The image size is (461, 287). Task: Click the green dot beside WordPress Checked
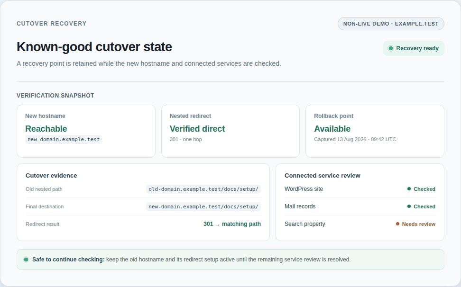[409, 188]
